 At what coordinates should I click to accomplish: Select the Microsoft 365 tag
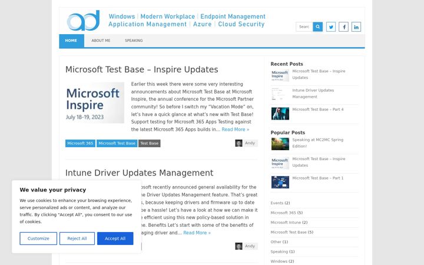(x=80, y=143)
